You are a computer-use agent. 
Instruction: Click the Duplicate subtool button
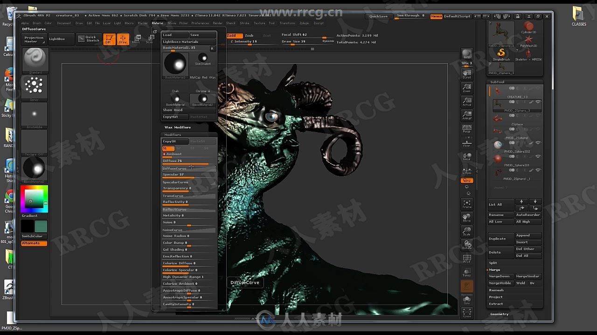point(501,239)
